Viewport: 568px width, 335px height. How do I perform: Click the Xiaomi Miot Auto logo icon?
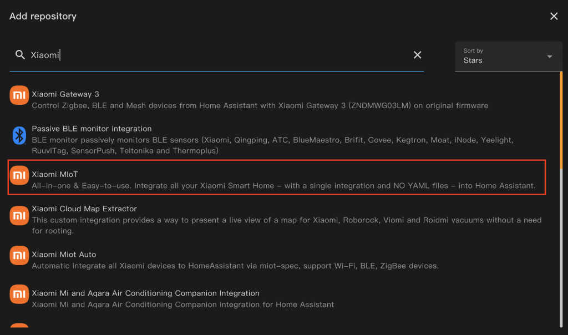pos(19,255)
